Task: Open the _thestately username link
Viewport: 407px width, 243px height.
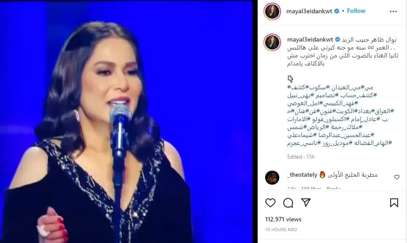Action: tap(302, 175)
